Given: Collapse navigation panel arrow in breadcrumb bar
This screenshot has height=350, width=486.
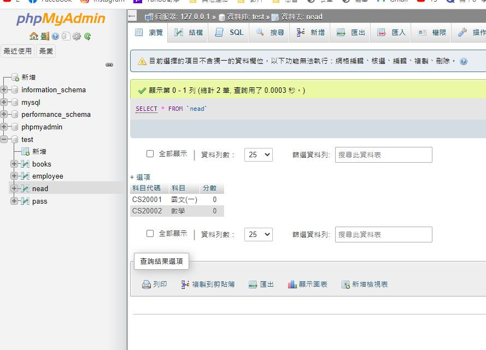Looking at the screenshot, I should (x=132, y=16).
